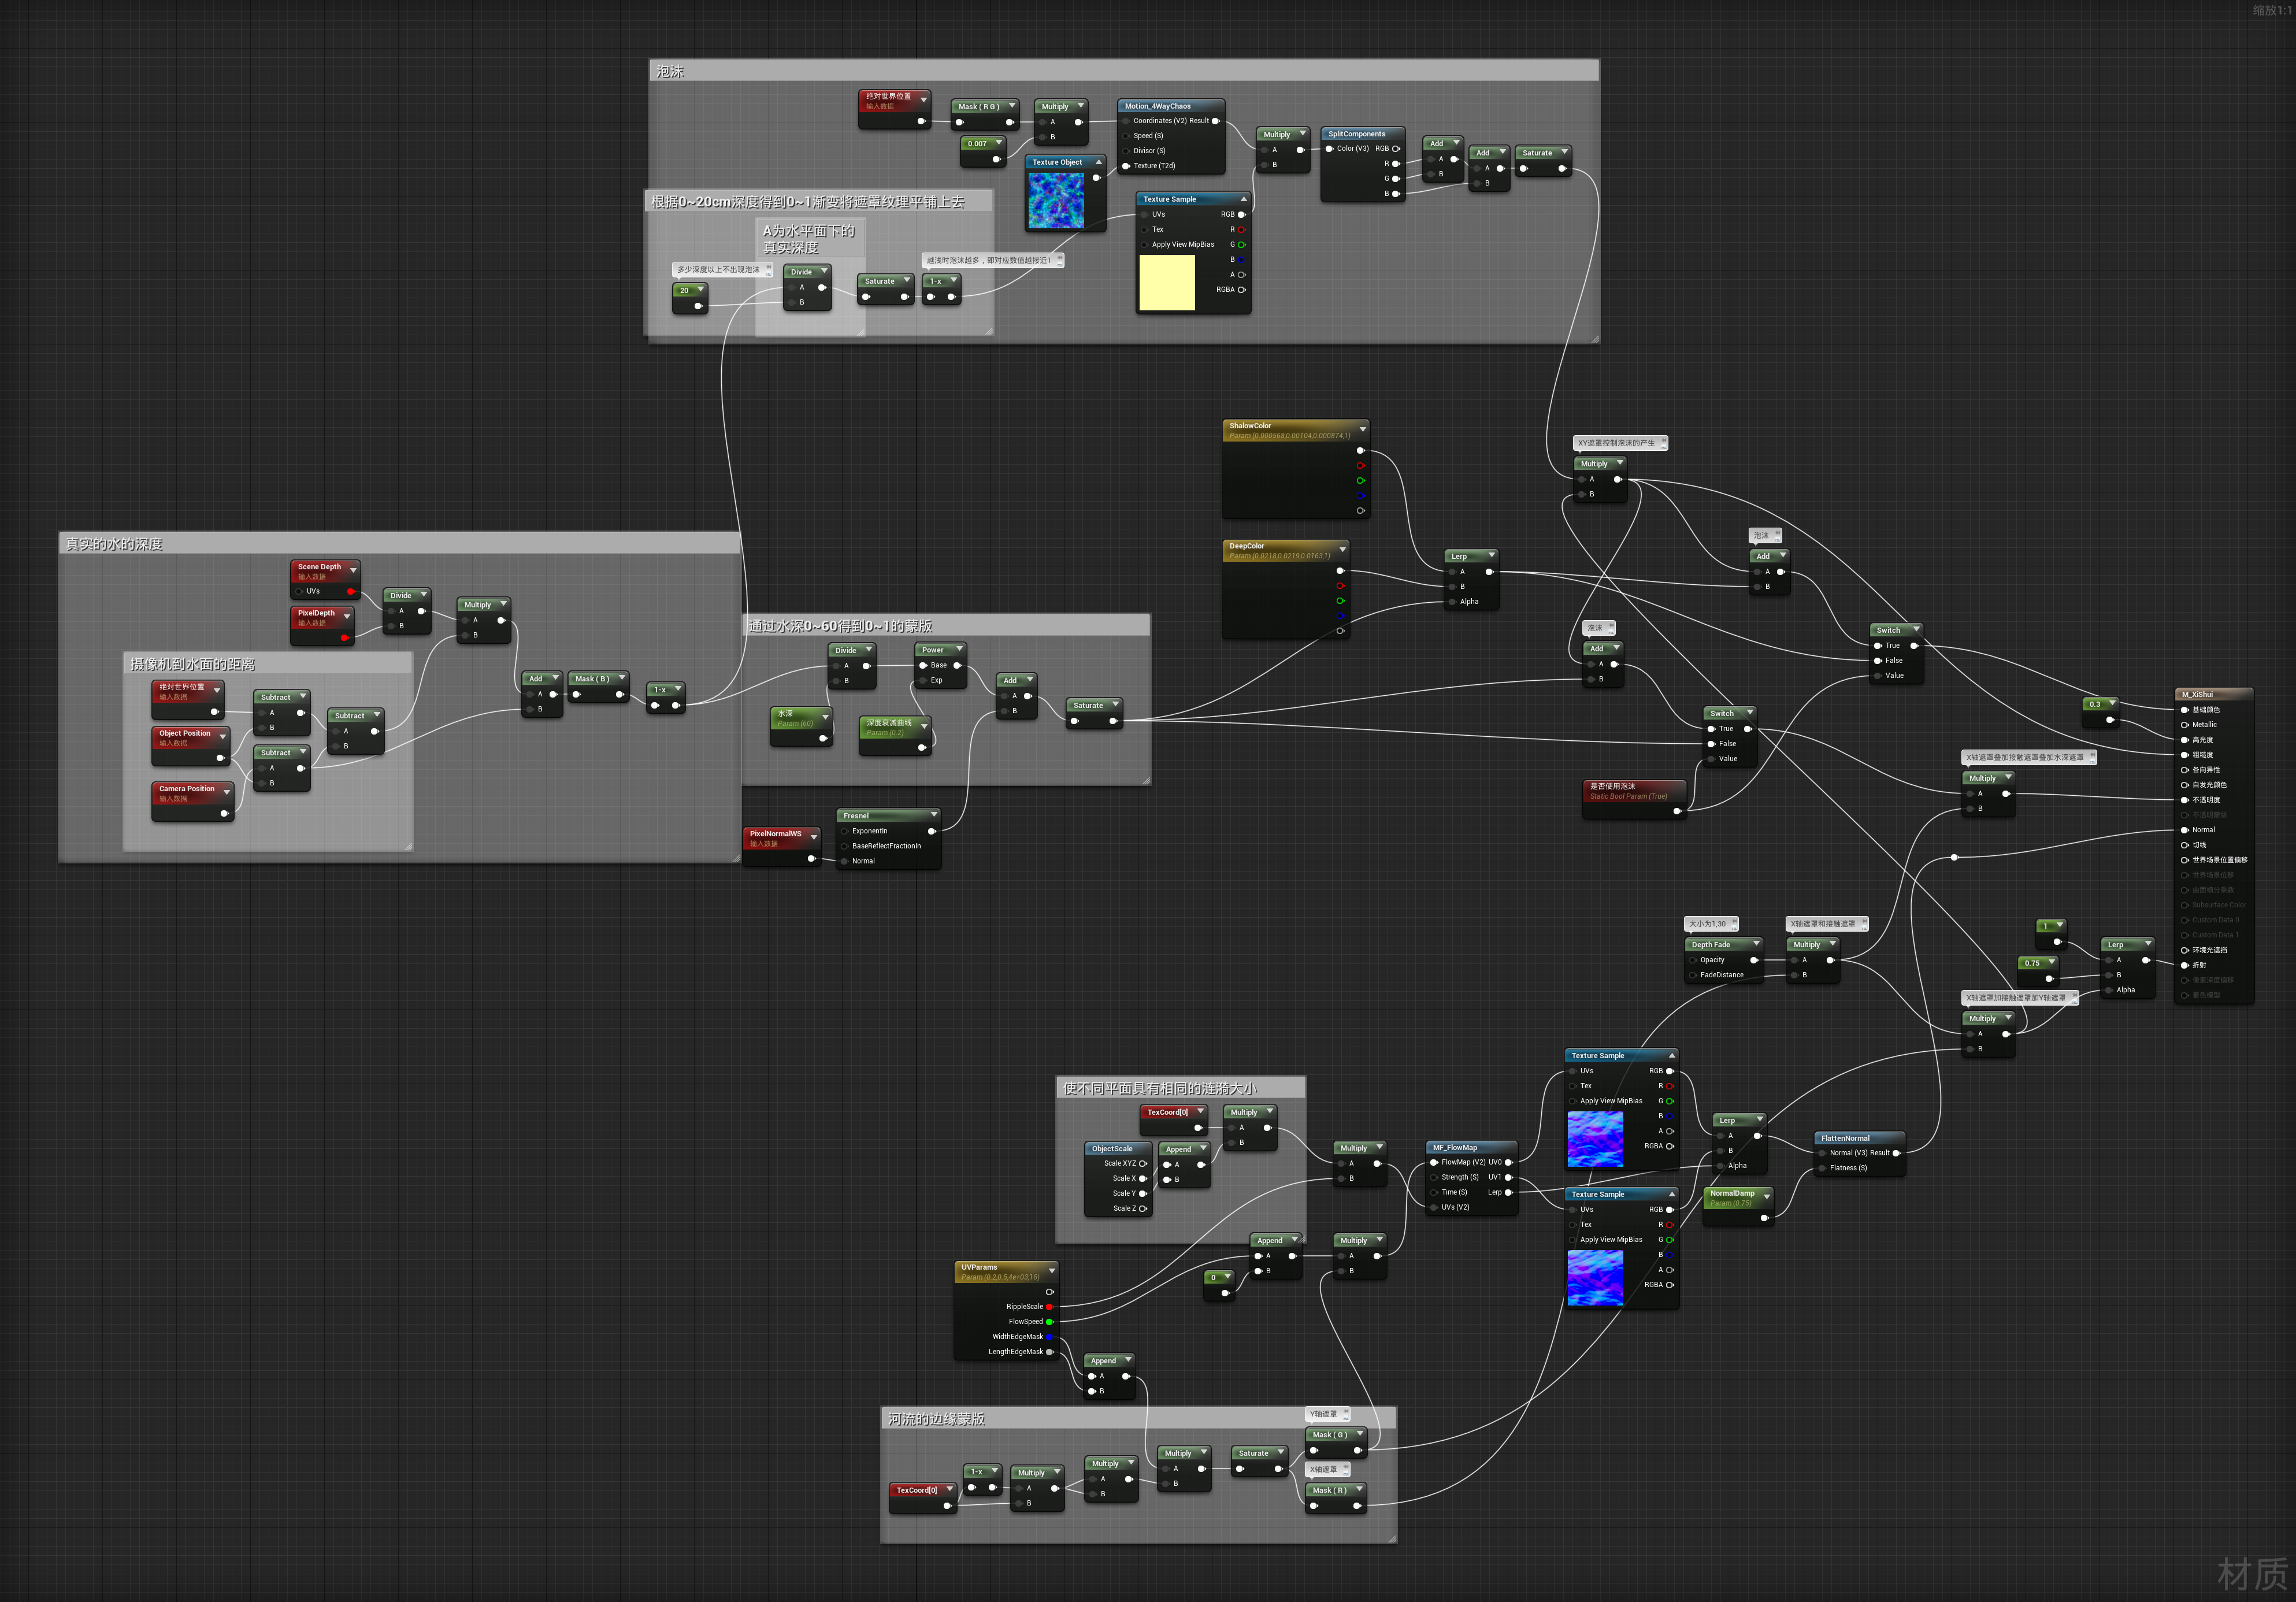2296x1602 pixels.
Task: Click the Metallic input pin on M_XiShui
Action: 2185,725
